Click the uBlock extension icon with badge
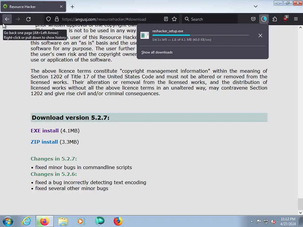The width and height of the screenshot is (303, 227). [285, 19]
